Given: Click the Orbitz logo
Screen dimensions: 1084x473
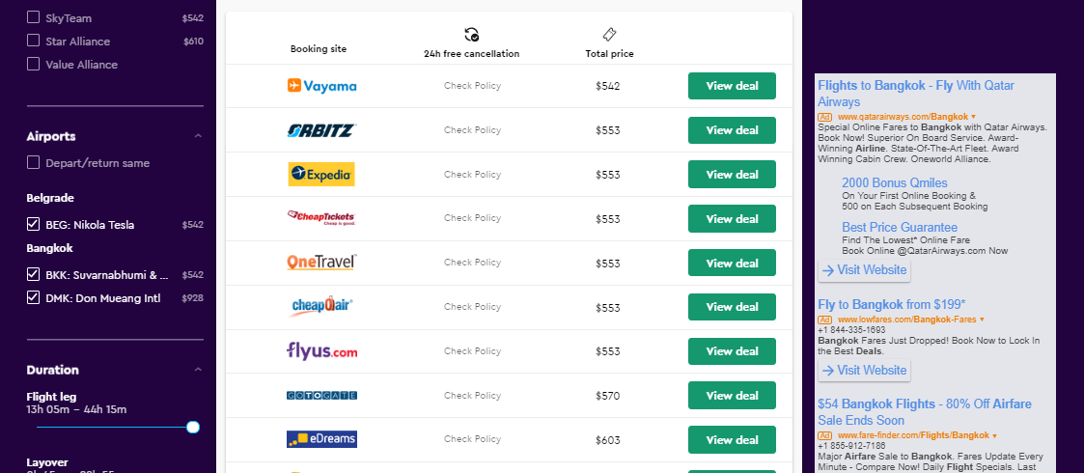Looking at the screenshot, I should pos(321,130).
